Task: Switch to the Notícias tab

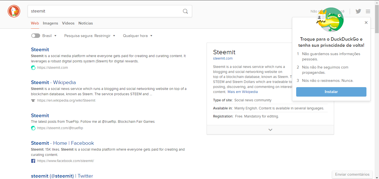Action: pos(86,23)
